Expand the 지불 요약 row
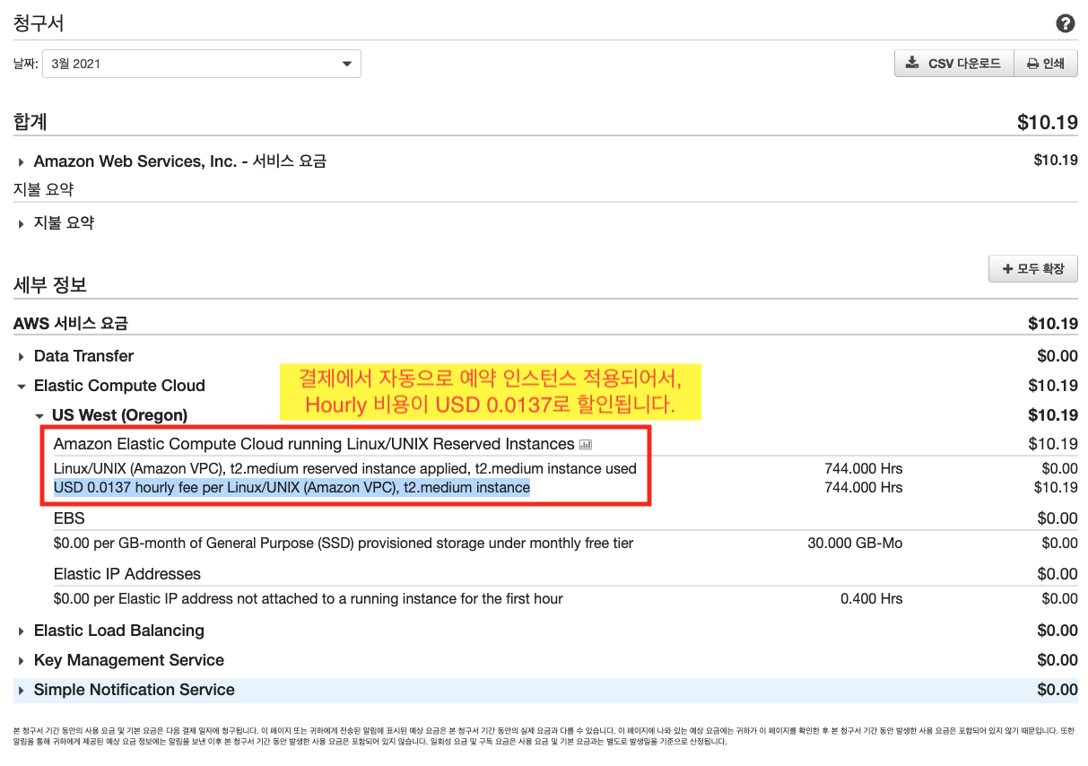The image size is (1088, 766). (x=55, y=222)
